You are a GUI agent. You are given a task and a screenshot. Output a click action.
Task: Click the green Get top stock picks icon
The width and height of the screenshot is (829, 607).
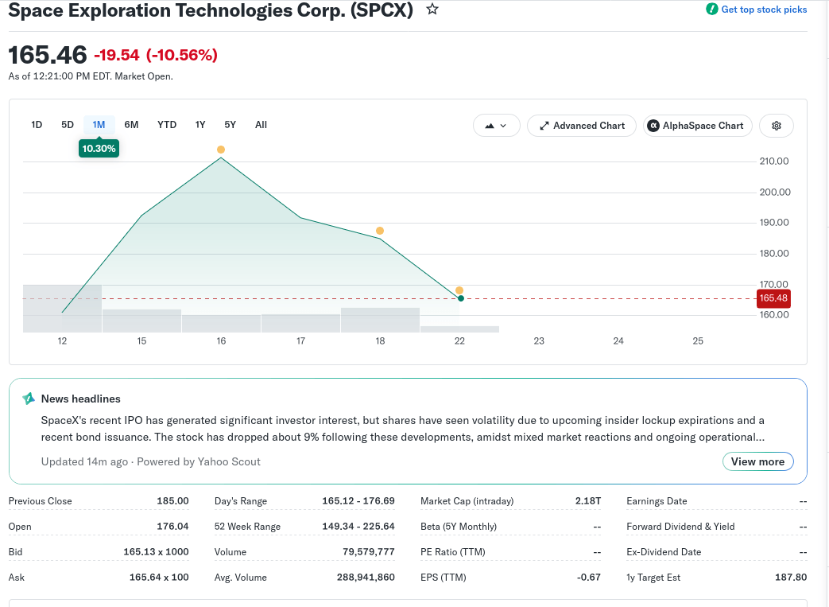point(711,9)
